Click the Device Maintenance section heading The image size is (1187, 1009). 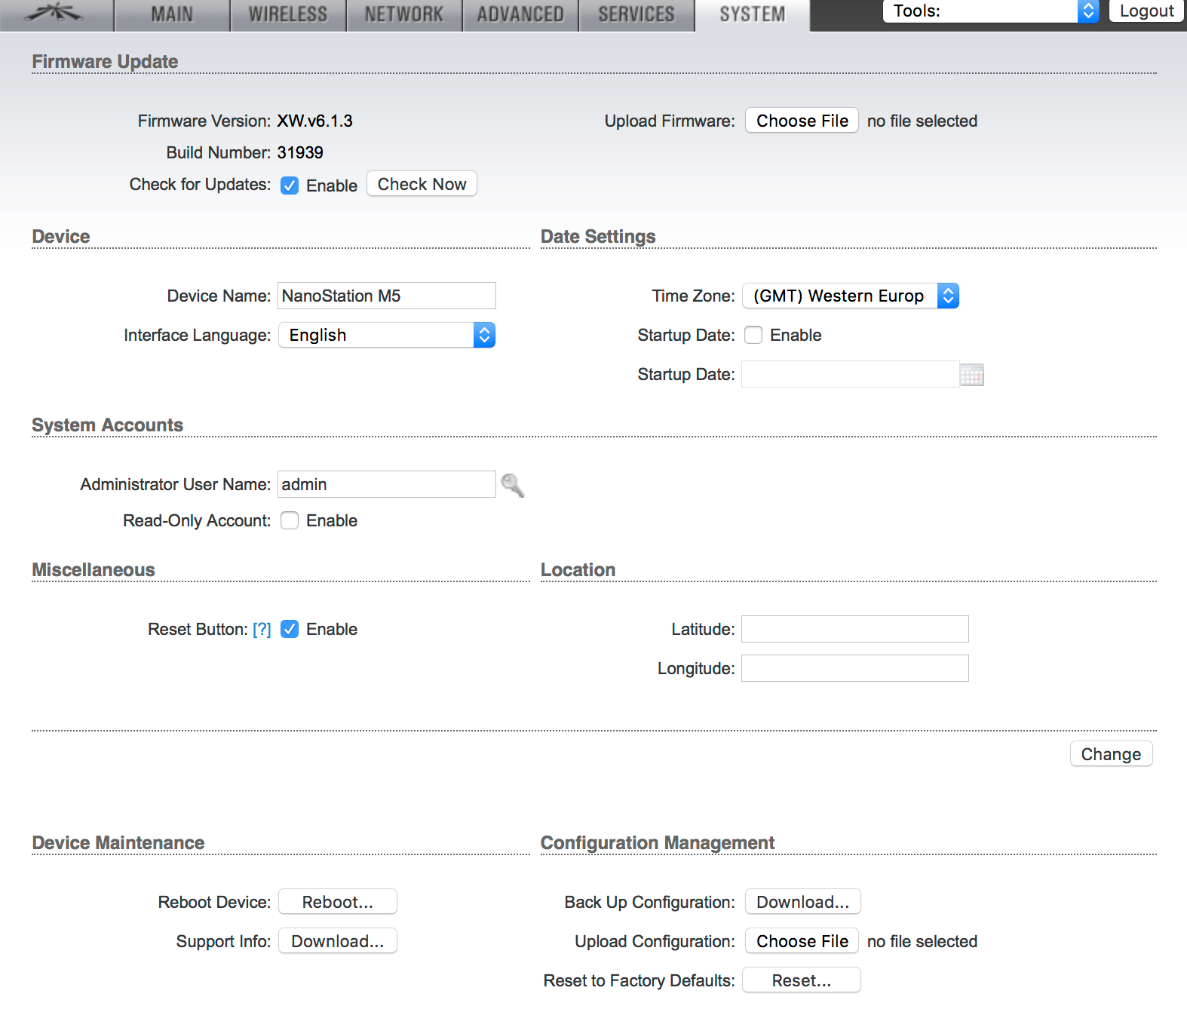(x=118, y=843)
